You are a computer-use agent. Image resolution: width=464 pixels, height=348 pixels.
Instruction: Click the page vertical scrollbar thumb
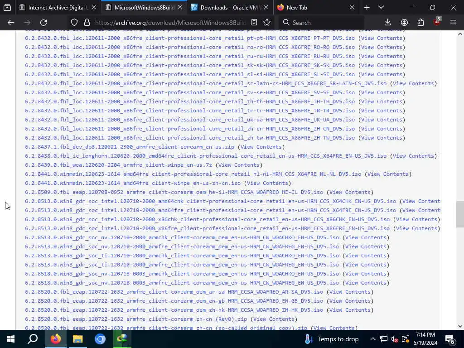[x=460, y=214]
